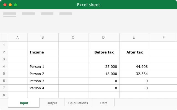Viewport: 177px width, 110px height.
Task: Select column A header
Action: click(x=18, y=37)
